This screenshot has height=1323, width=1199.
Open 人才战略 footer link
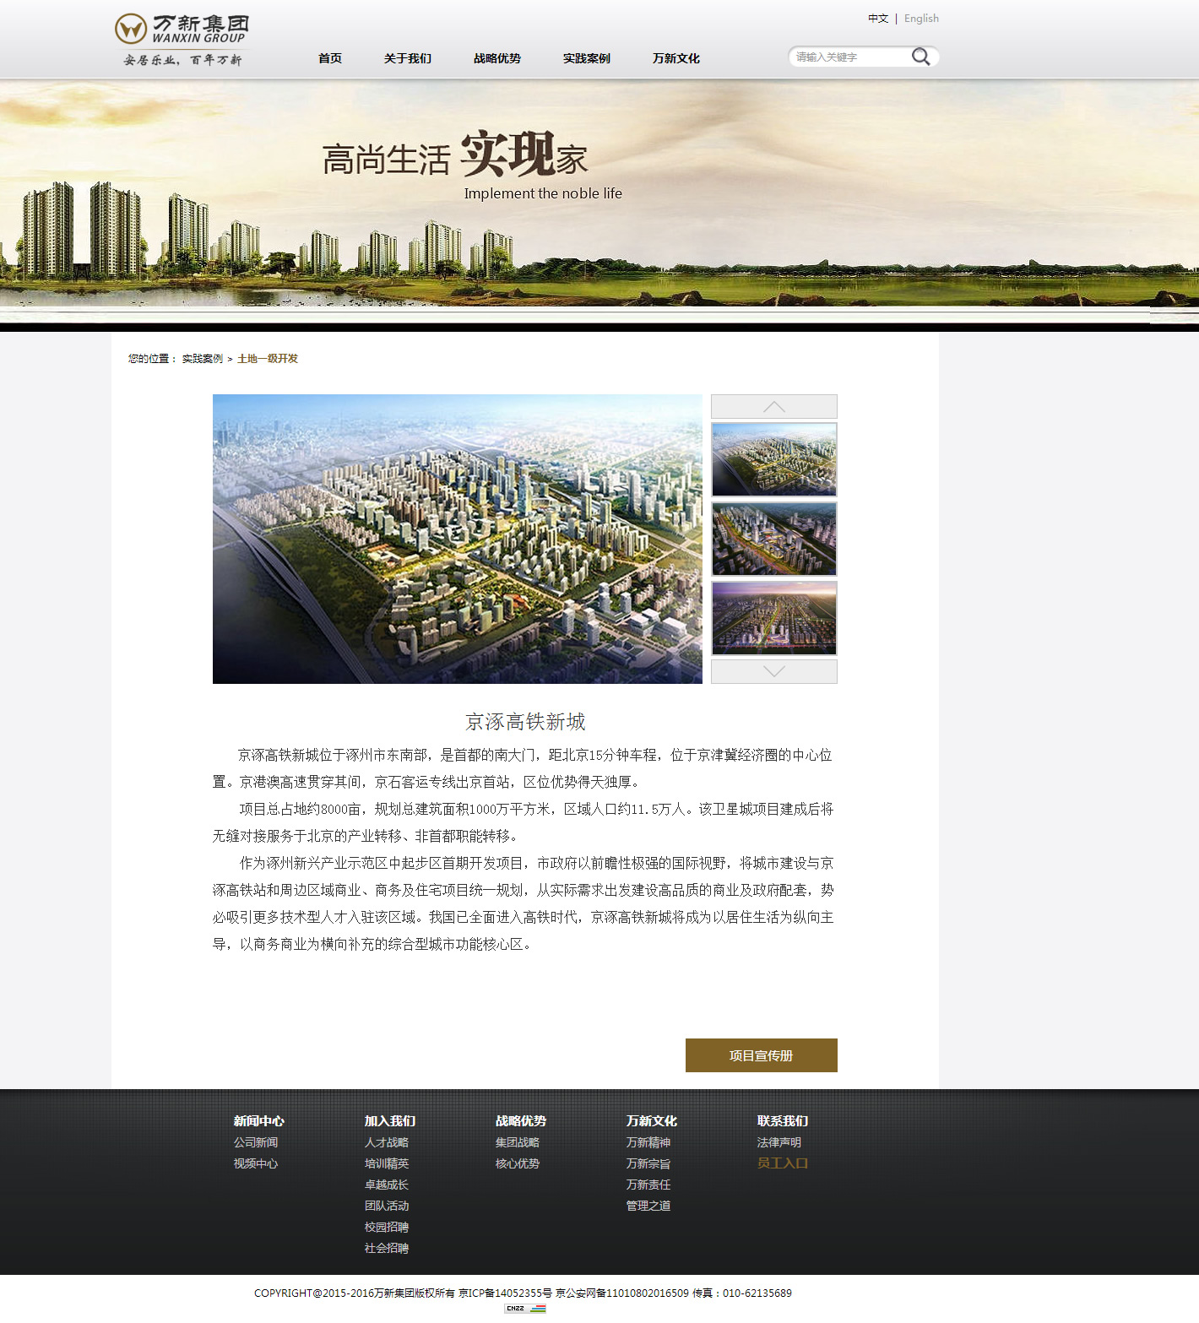coord(387,1142)
